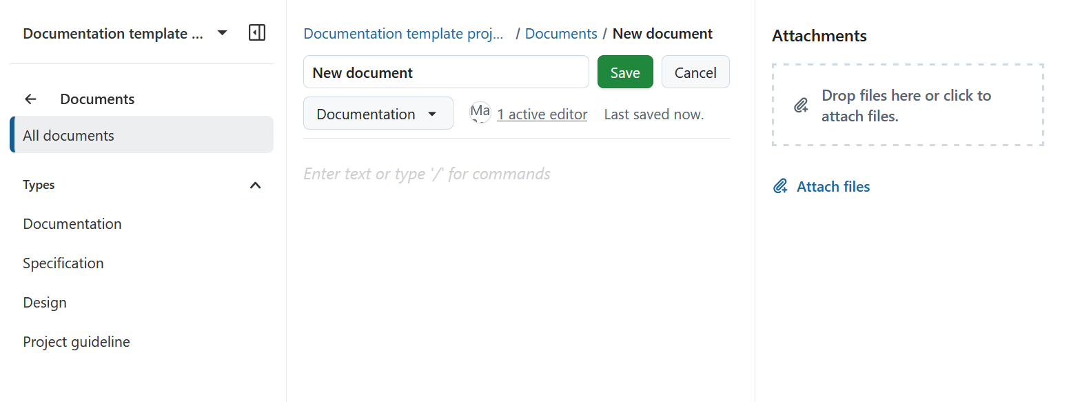The width and height of the screenshot is (1071, 402).
Task: Select All documents in the sidebar
Action: point(68,134)
